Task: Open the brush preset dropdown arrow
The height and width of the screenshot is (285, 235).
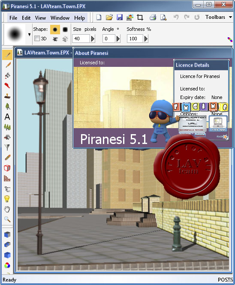Action: (29, 34)
